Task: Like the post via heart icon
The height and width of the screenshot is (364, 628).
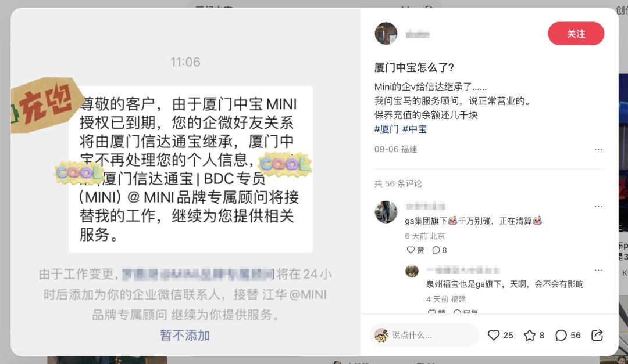Action: tap(494, 335)
